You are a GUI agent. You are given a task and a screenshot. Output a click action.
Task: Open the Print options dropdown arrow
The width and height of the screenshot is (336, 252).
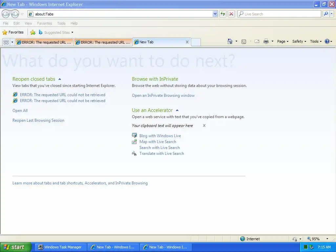click(x=272, y=41)
